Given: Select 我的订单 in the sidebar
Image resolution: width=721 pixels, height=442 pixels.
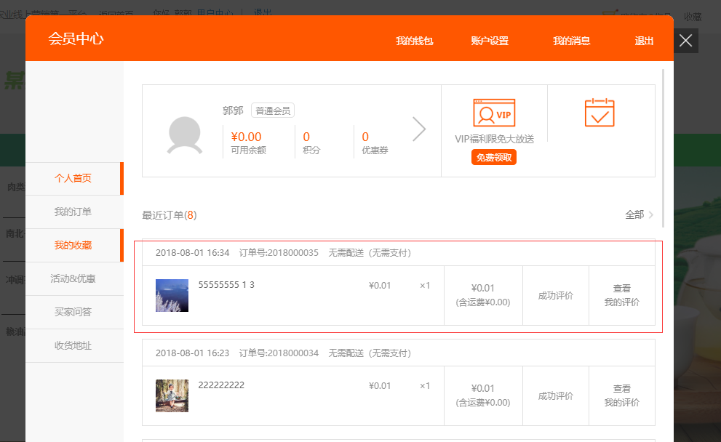Looking at the screenshot, I should pyautogui.click(x=73, y=212).
